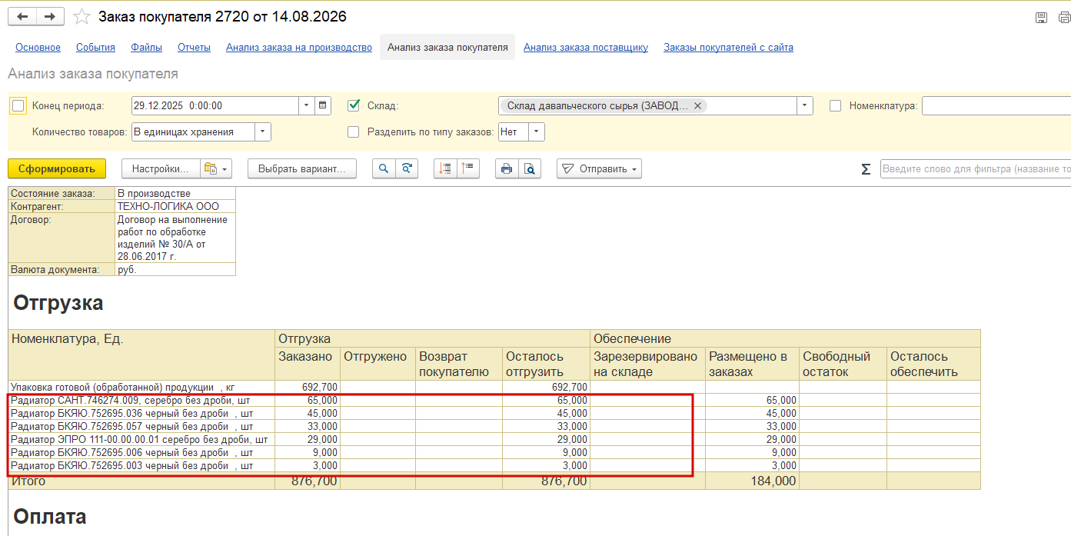Open the Отправить dropdown menu
Viewport: 1071px width, 536px height.
coord(599,169)
